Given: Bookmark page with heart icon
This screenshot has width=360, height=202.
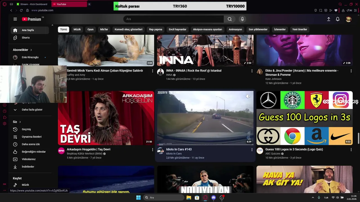Looking at the screenshot, I should [x=336, y=10].
